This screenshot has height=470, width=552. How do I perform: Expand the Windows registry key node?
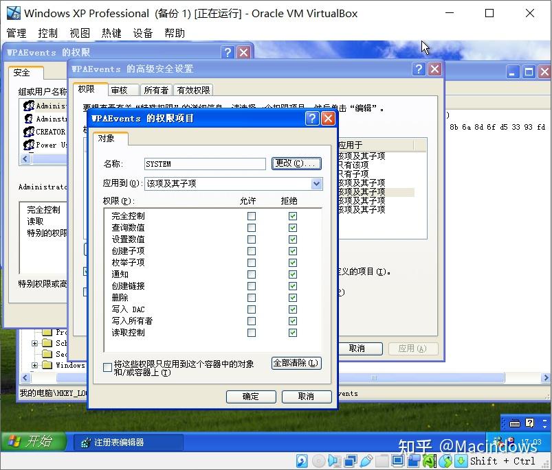(x=34, y=364)
